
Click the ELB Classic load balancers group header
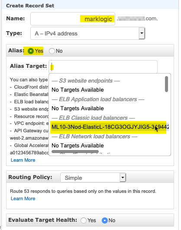coord(93,118)
